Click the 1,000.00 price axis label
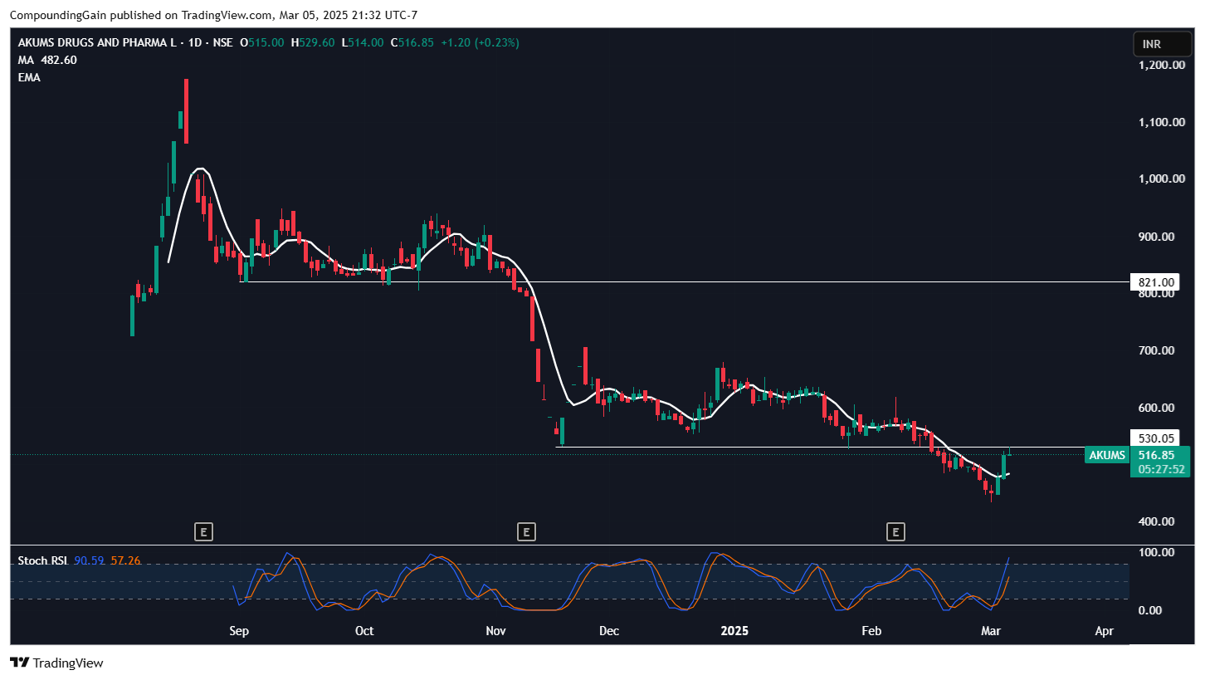 click(1161, 179)
